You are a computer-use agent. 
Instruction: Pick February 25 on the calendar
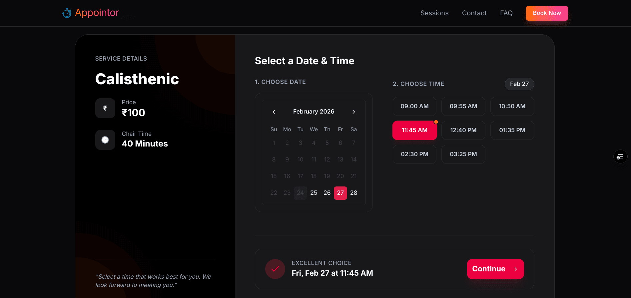[x=314, y=193]
